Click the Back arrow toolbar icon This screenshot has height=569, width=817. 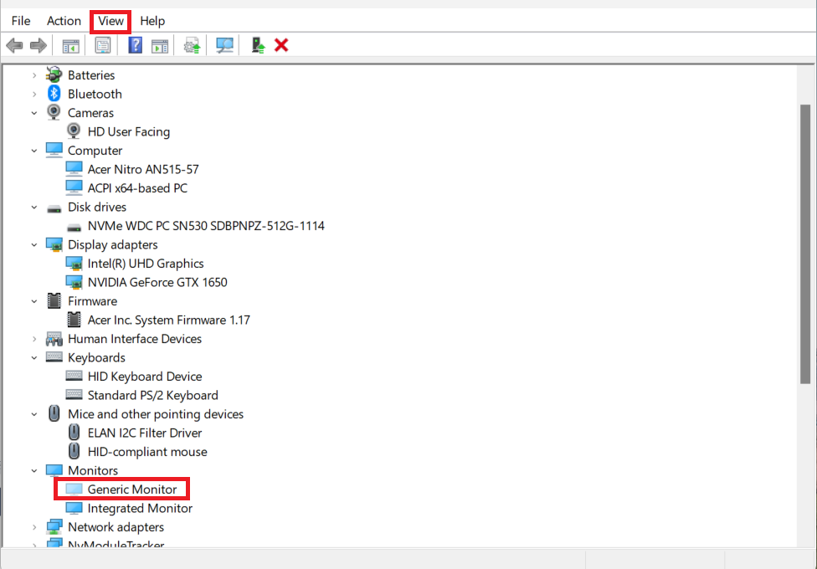[13, 45]
